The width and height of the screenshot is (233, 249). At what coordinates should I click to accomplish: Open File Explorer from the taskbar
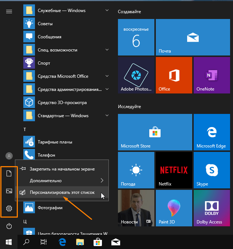[80, 242]
